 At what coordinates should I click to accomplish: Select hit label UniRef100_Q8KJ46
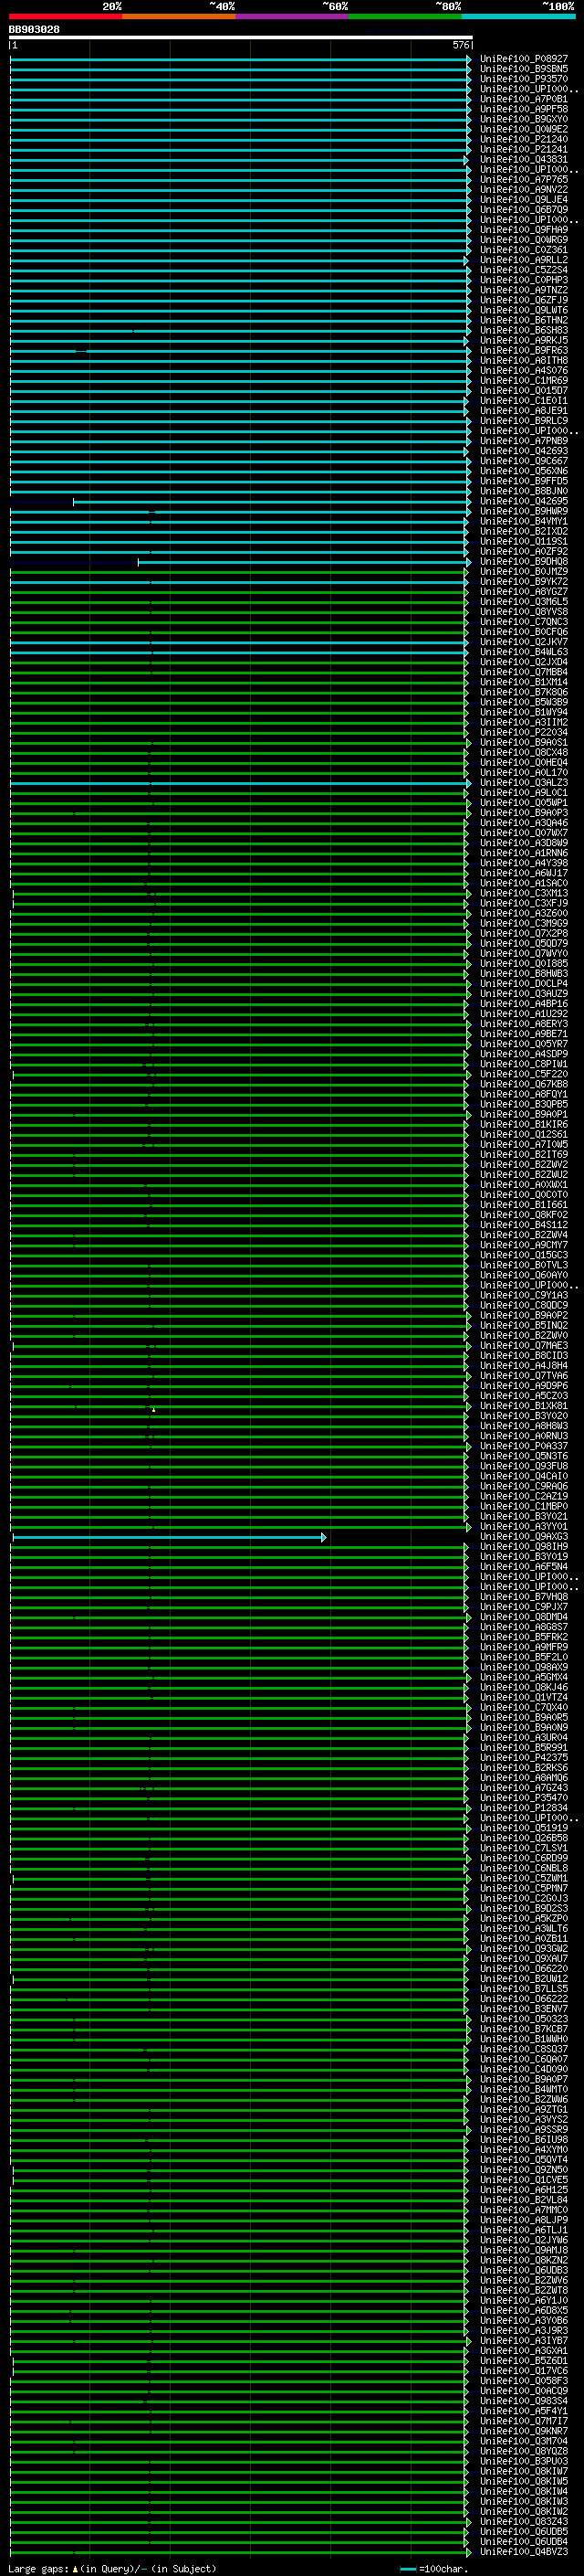(523, 1687)
